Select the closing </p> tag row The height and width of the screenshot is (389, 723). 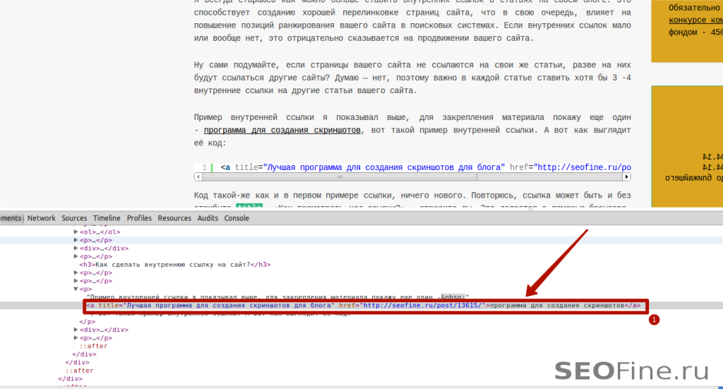coord(87,322)
